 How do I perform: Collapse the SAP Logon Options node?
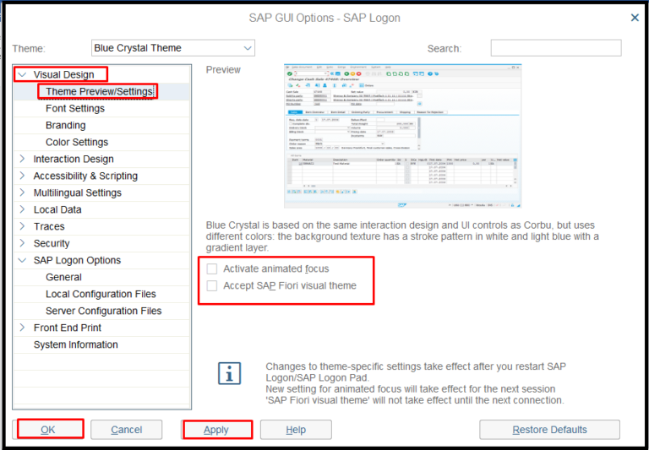pyautogui.click(x=22, y=260)
